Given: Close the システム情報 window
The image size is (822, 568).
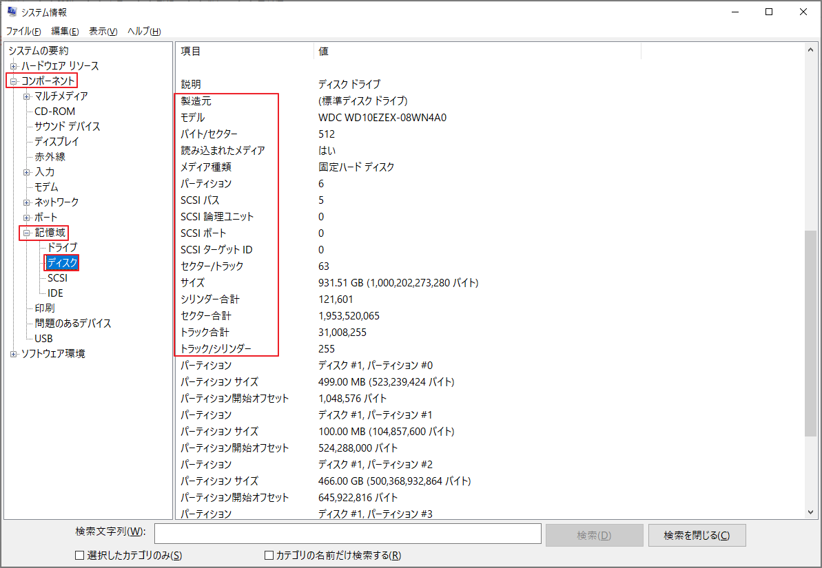Looking at the screenshot, I should click(x=803, y=12).
